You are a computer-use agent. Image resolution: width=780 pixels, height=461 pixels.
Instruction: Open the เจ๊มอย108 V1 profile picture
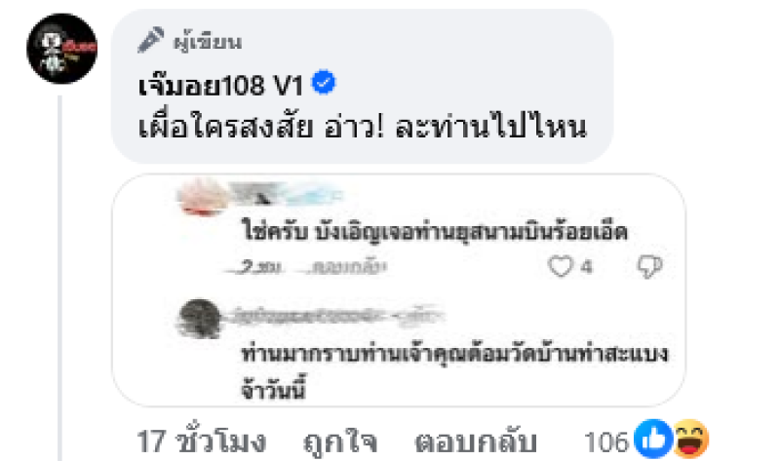tap(61, 48)
